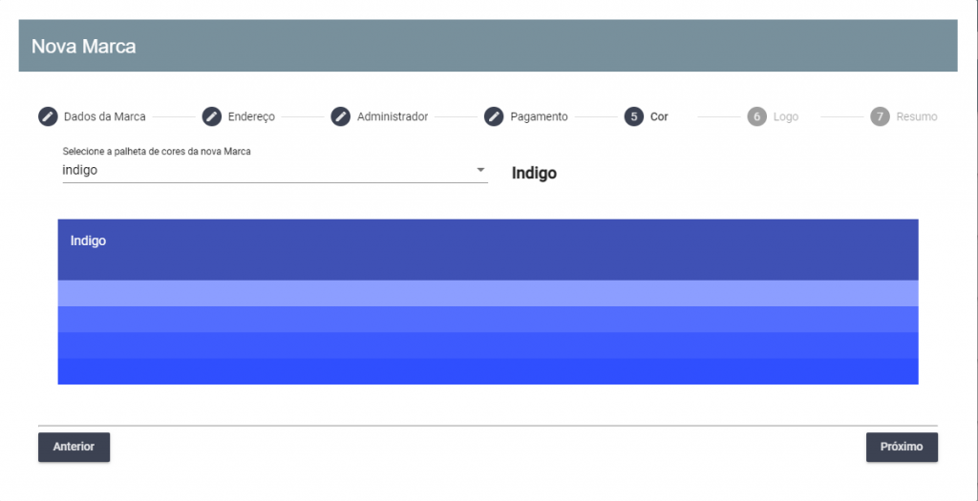Open the color palette dropdown arrow
The image size is (978, 501).
481,170
